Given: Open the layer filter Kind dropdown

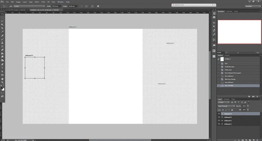Looking at the screenshot, I should [224, 102].
